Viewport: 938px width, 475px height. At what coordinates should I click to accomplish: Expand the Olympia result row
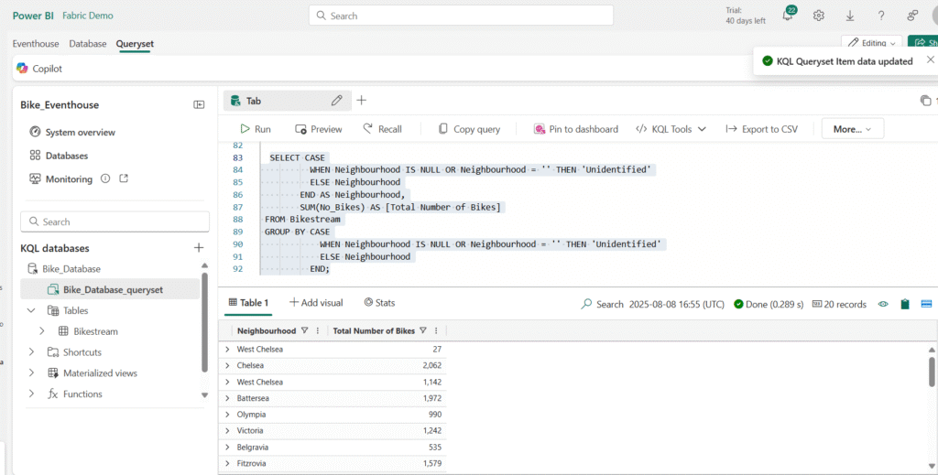click(x=227, y=414)
